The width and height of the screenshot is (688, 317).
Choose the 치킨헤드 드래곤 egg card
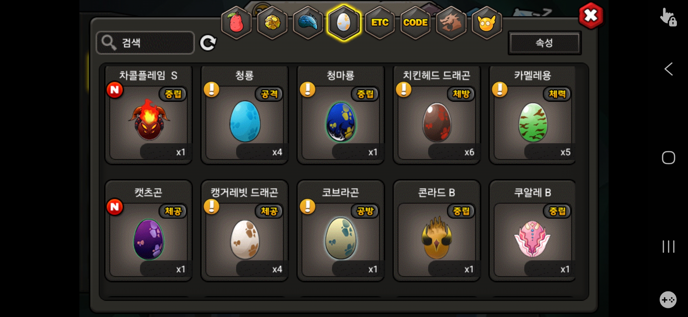(x=437, y=115)
